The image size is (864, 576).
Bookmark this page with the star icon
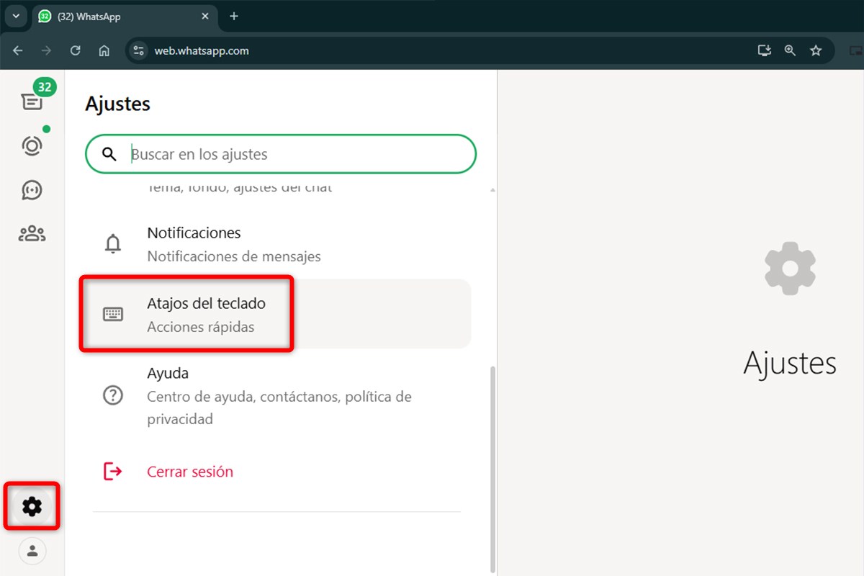[816, 50]
